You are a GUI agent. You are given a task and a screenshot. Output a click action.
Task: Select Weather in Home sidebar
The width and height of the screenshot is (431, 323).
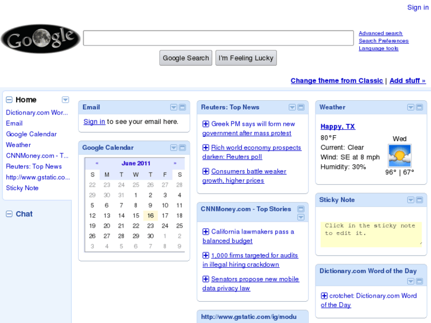18,145
